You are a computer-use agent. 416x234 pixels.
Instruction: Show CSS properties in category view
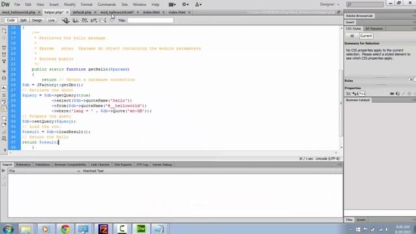coord(348,94)
